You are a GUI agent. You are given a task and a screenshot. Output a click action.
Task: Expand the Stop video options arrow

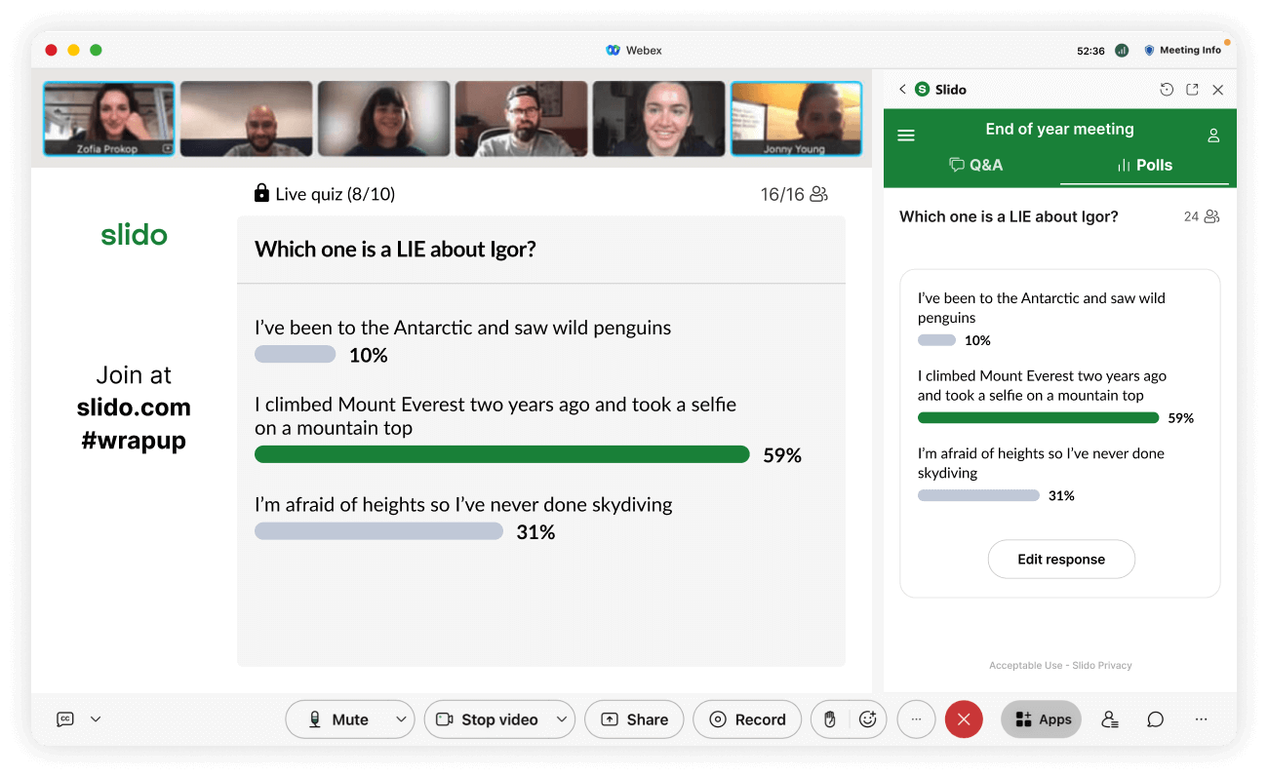click(561, 719)
